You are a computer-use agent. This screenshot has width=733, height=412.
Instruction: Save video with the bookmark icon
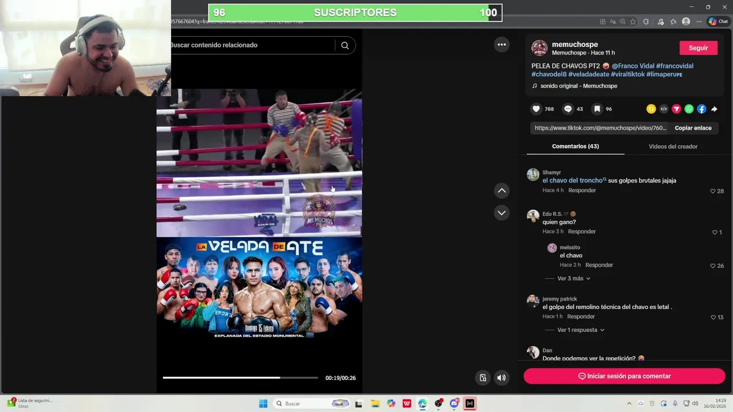[x=597, y=109]
